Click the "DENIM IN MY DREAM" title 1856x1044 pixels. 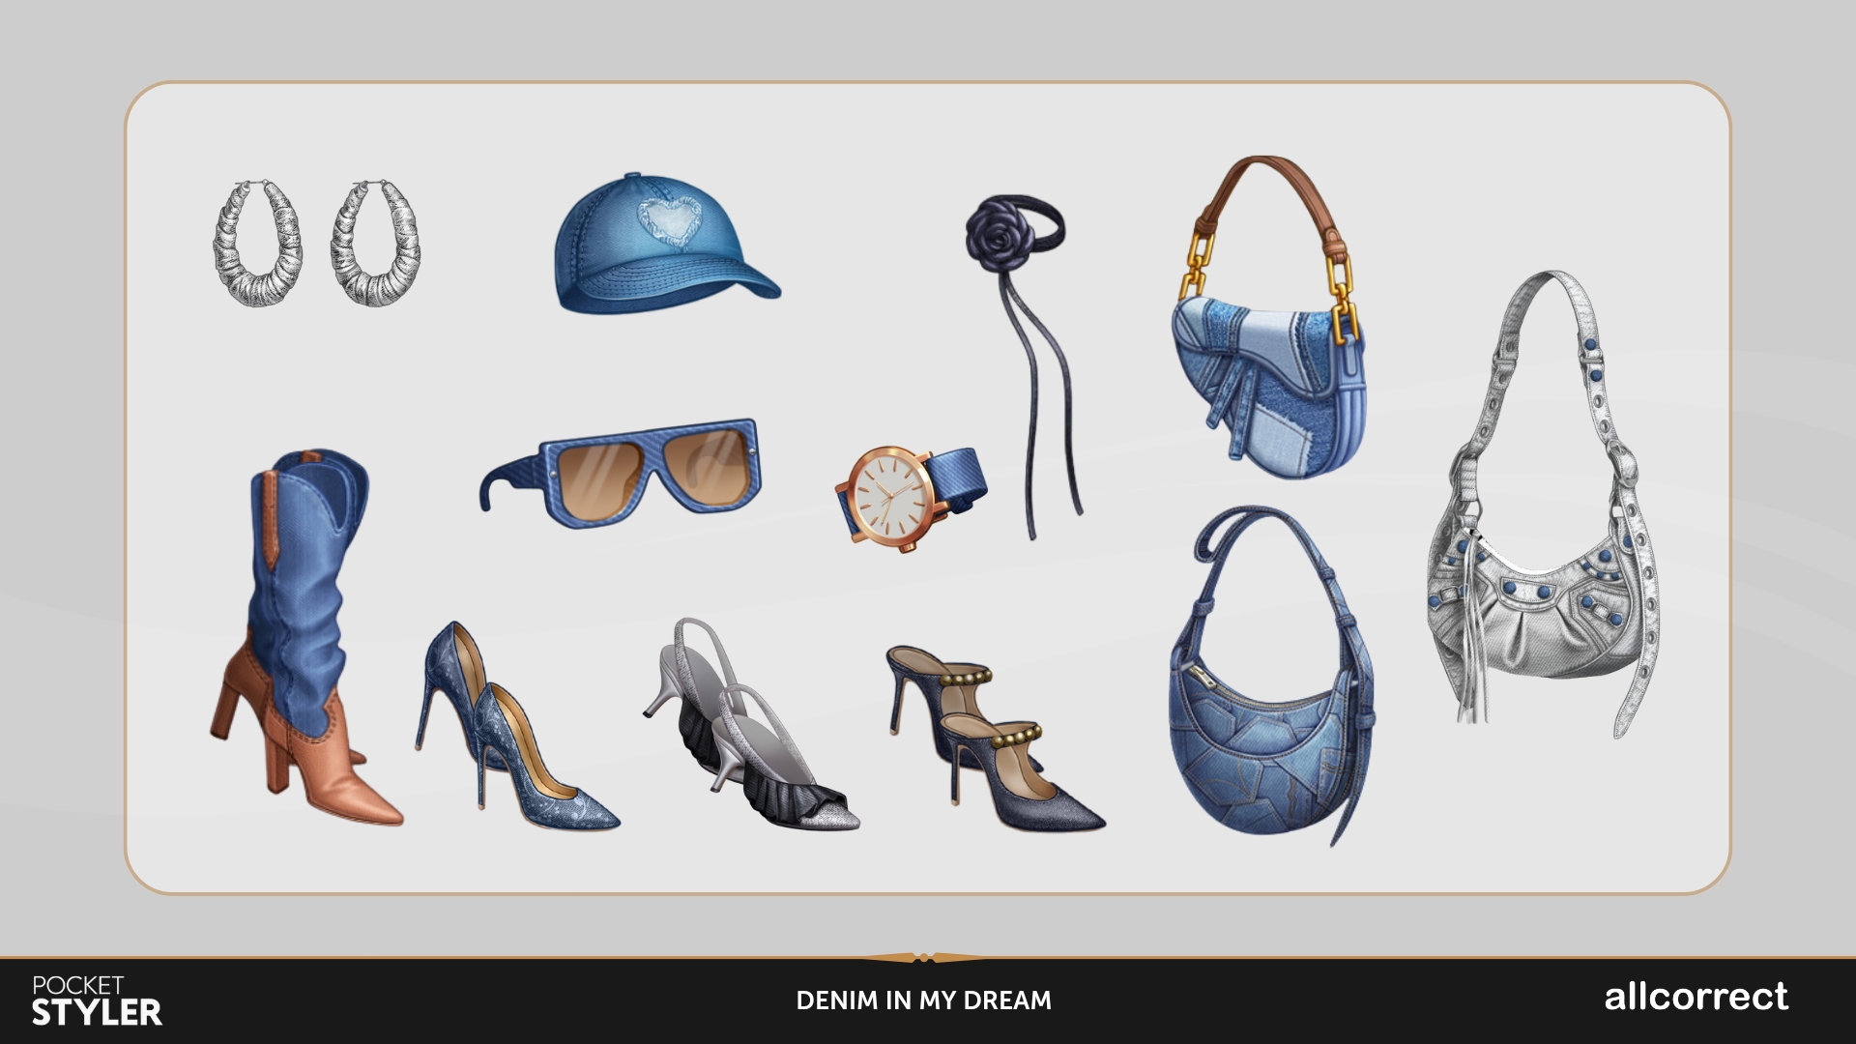(923, 1000)
